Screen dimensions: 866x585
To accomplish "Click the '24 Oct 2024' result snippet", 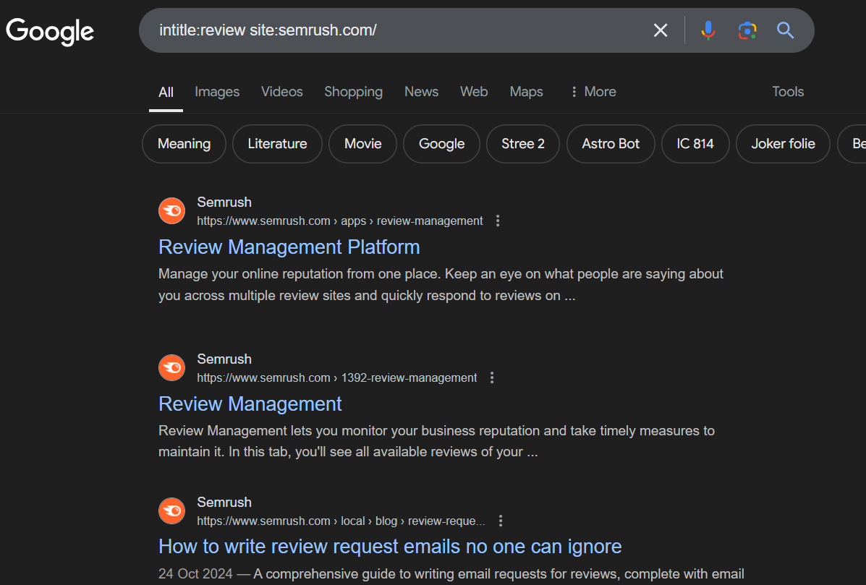I will pos(451,574).
